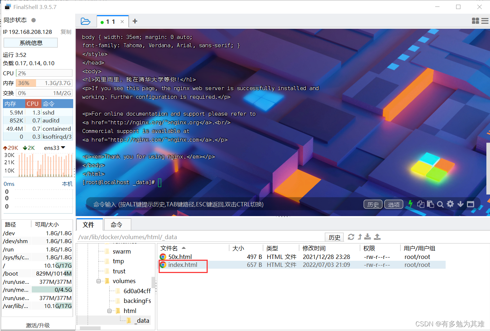This screenshot has width=490, height=331.
Task: Click the 激活/升级 link
Action: tap(38, 325)
